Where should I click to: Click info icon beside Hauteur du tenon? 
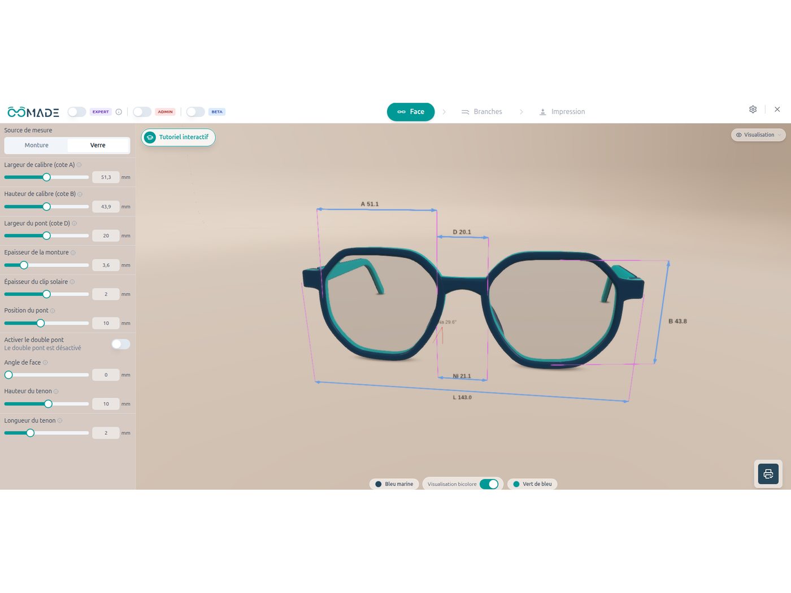click(x=56, y=391)
